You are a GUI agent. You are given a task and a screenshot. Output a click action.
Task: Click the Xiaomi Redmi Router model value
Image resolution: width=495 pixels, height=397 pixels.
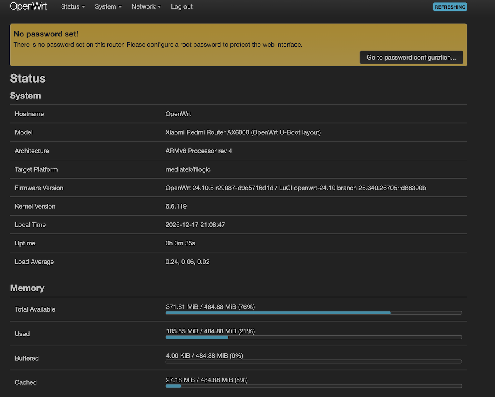tap(243, 132)
